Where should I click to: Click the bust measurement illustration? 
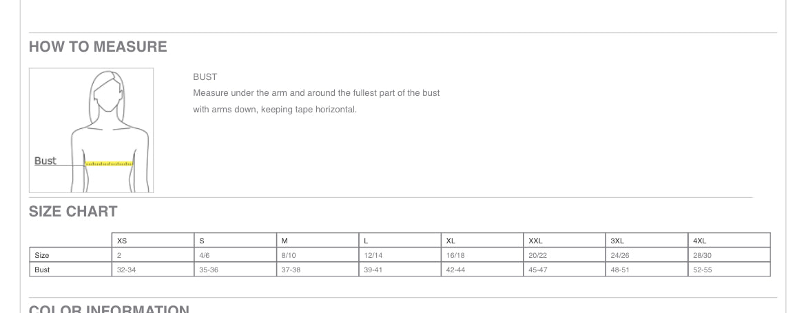(x=91, y=130)
